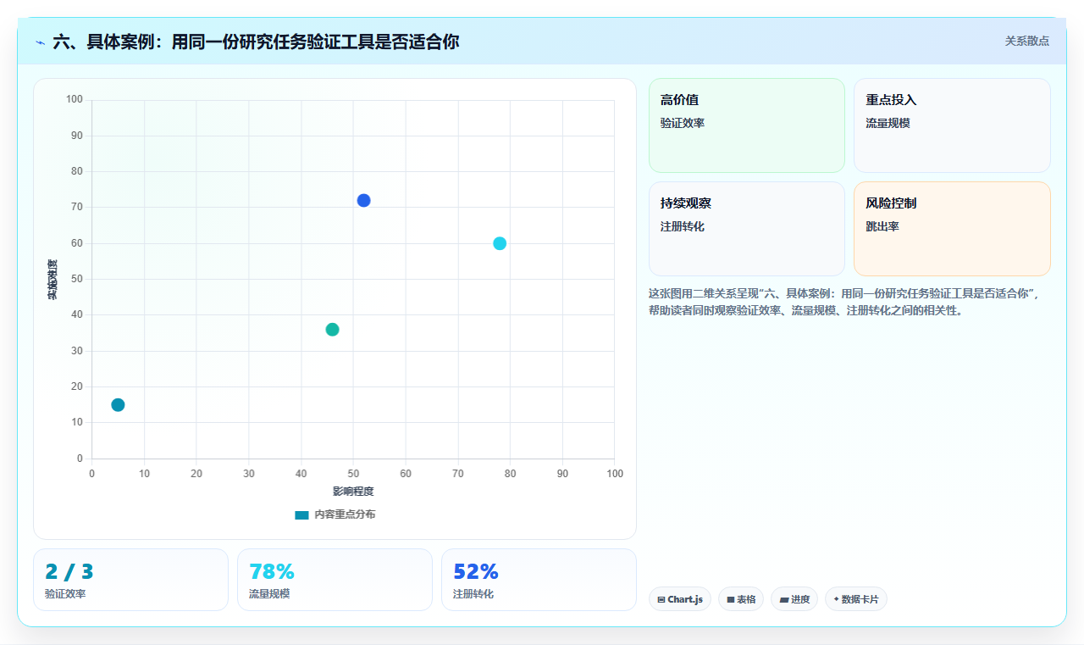Click the y-axis tick label 100
This screenshot has width=1084, height=645.
(x=75, y=100)
